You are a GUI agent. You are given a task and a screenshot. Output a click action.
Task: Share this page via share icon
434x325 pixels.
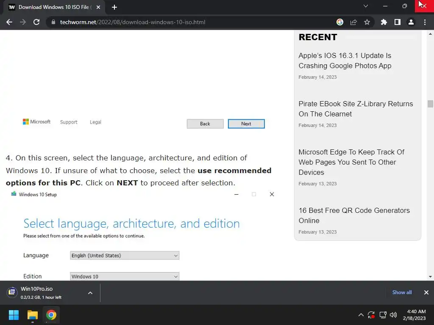[353, 22]
